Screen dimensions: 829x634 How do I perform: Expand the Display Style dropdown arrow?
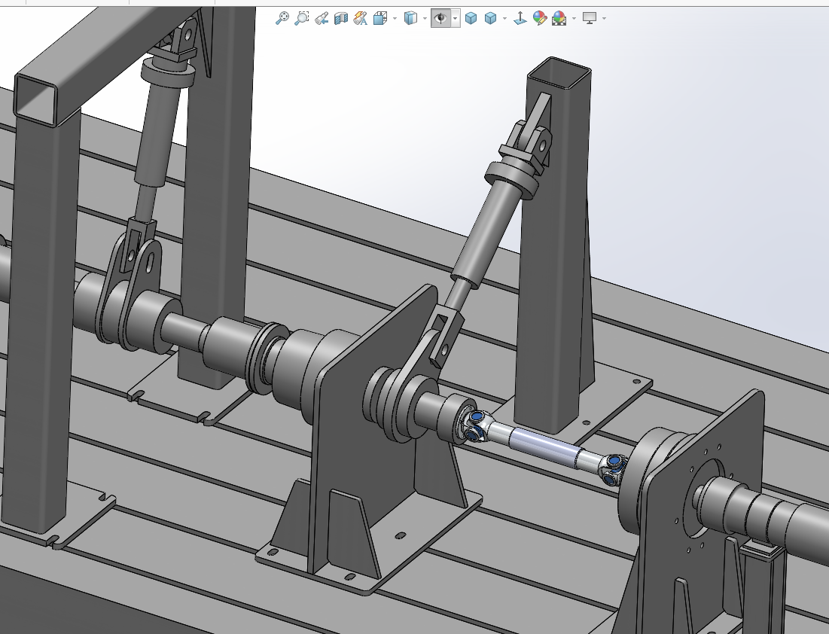click(x=425, y=19)
